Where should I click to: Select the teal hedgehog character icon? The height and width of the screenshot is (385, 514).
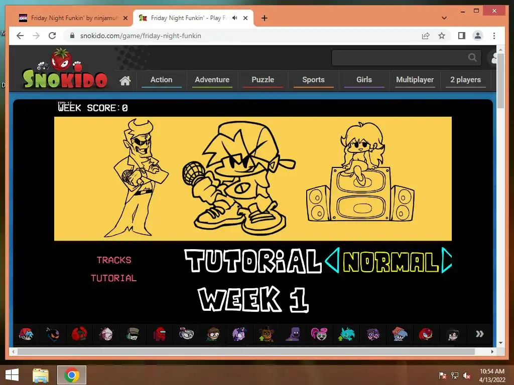346,334
